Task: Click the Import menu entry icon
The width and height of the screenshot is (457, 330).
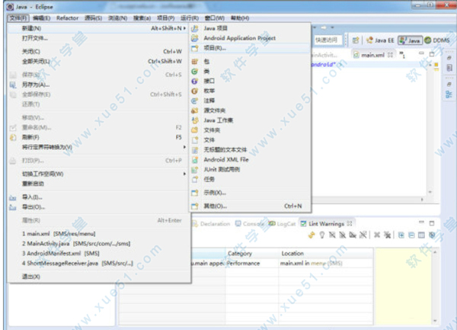Action: (12, 197)
